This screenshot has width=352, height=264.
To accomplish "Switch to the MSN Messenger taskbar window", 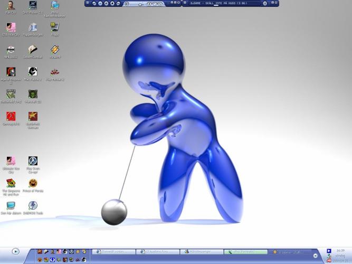I will click(201, 252).
